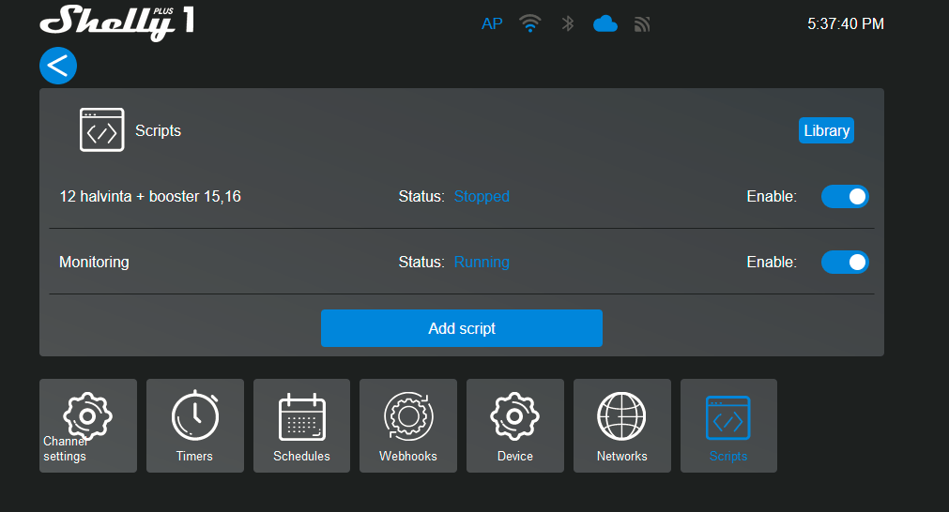The image size is (949, 512).
Task: Click the Add script button
Action: click(x=461, y=328)
